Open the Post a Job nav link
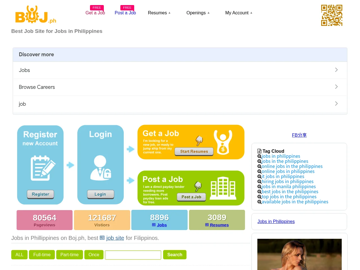This screenshot has width=360, height=270. (125, 13)
